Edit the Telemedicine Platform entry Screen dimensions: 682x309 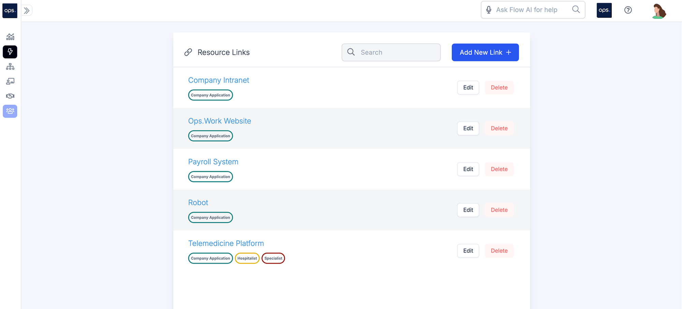pos(468,251)
